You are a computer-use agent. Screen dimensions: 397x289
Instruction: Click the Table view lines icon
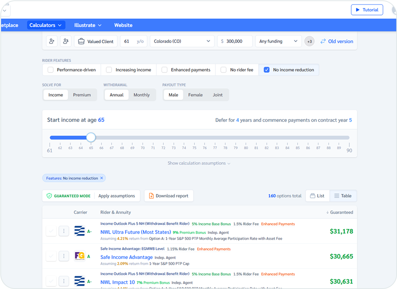337,196
